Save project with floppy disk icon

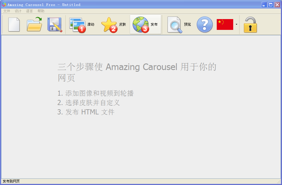(x=55, y=24)
